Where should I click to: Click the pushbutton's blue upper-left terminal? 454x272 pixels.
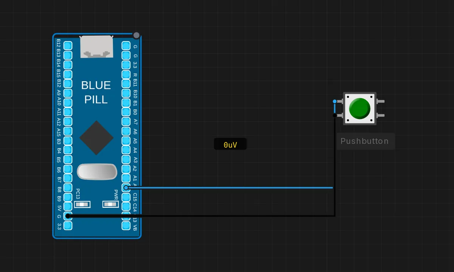coord(334,101)
